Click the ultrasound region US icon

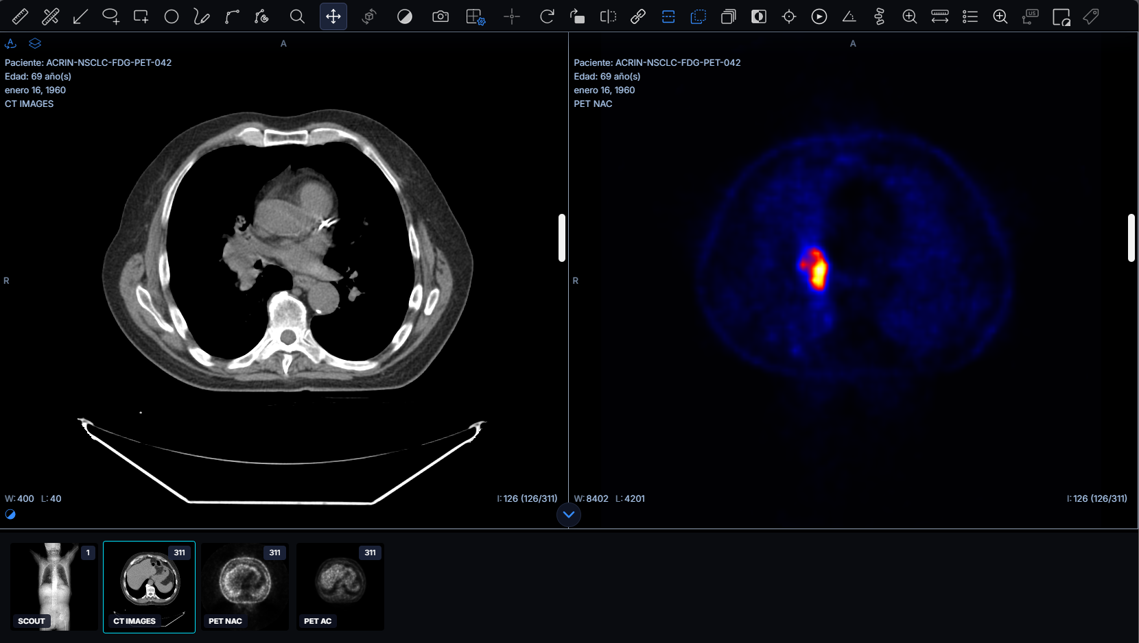coord(1031,16)
